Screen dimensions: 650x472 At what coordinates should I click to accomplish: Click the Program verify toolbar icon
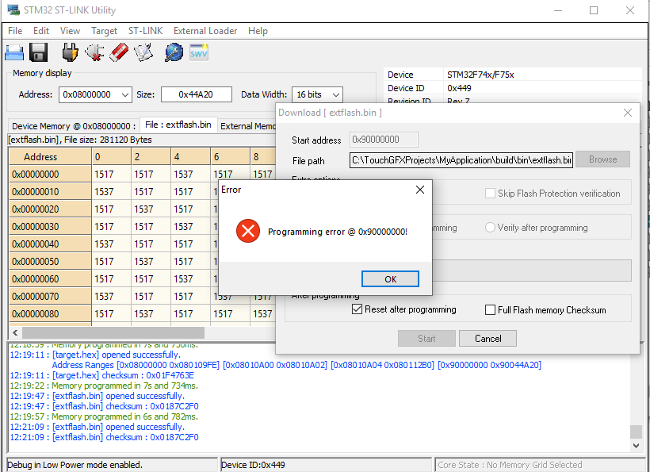coord(143,52)
